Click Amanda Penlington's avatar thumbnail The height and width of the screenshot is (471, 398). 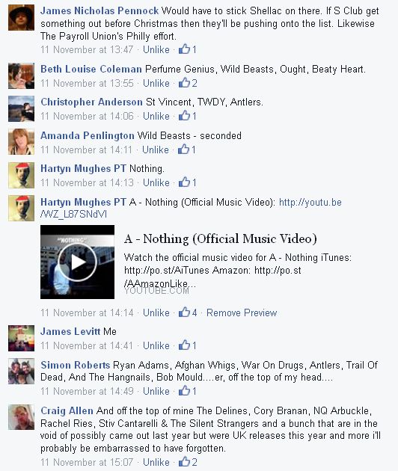click(x=21, y=142)
